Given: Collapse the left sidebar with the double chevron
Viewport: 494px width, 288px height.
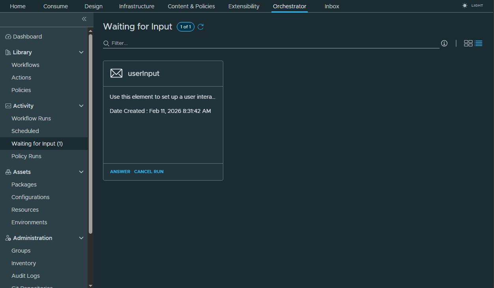Looking at the screenshot, I should pos(84,18).
